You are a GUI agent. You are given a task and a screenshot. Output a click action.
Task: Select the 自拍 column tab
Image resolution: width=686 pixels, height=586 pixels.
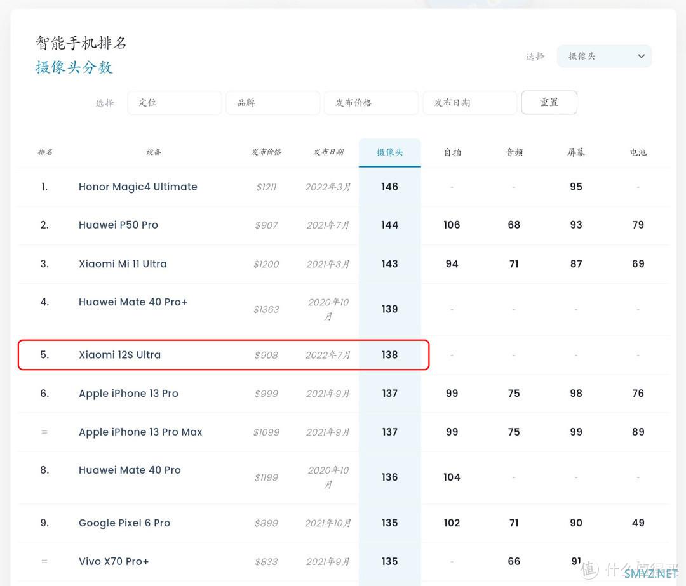452,152
